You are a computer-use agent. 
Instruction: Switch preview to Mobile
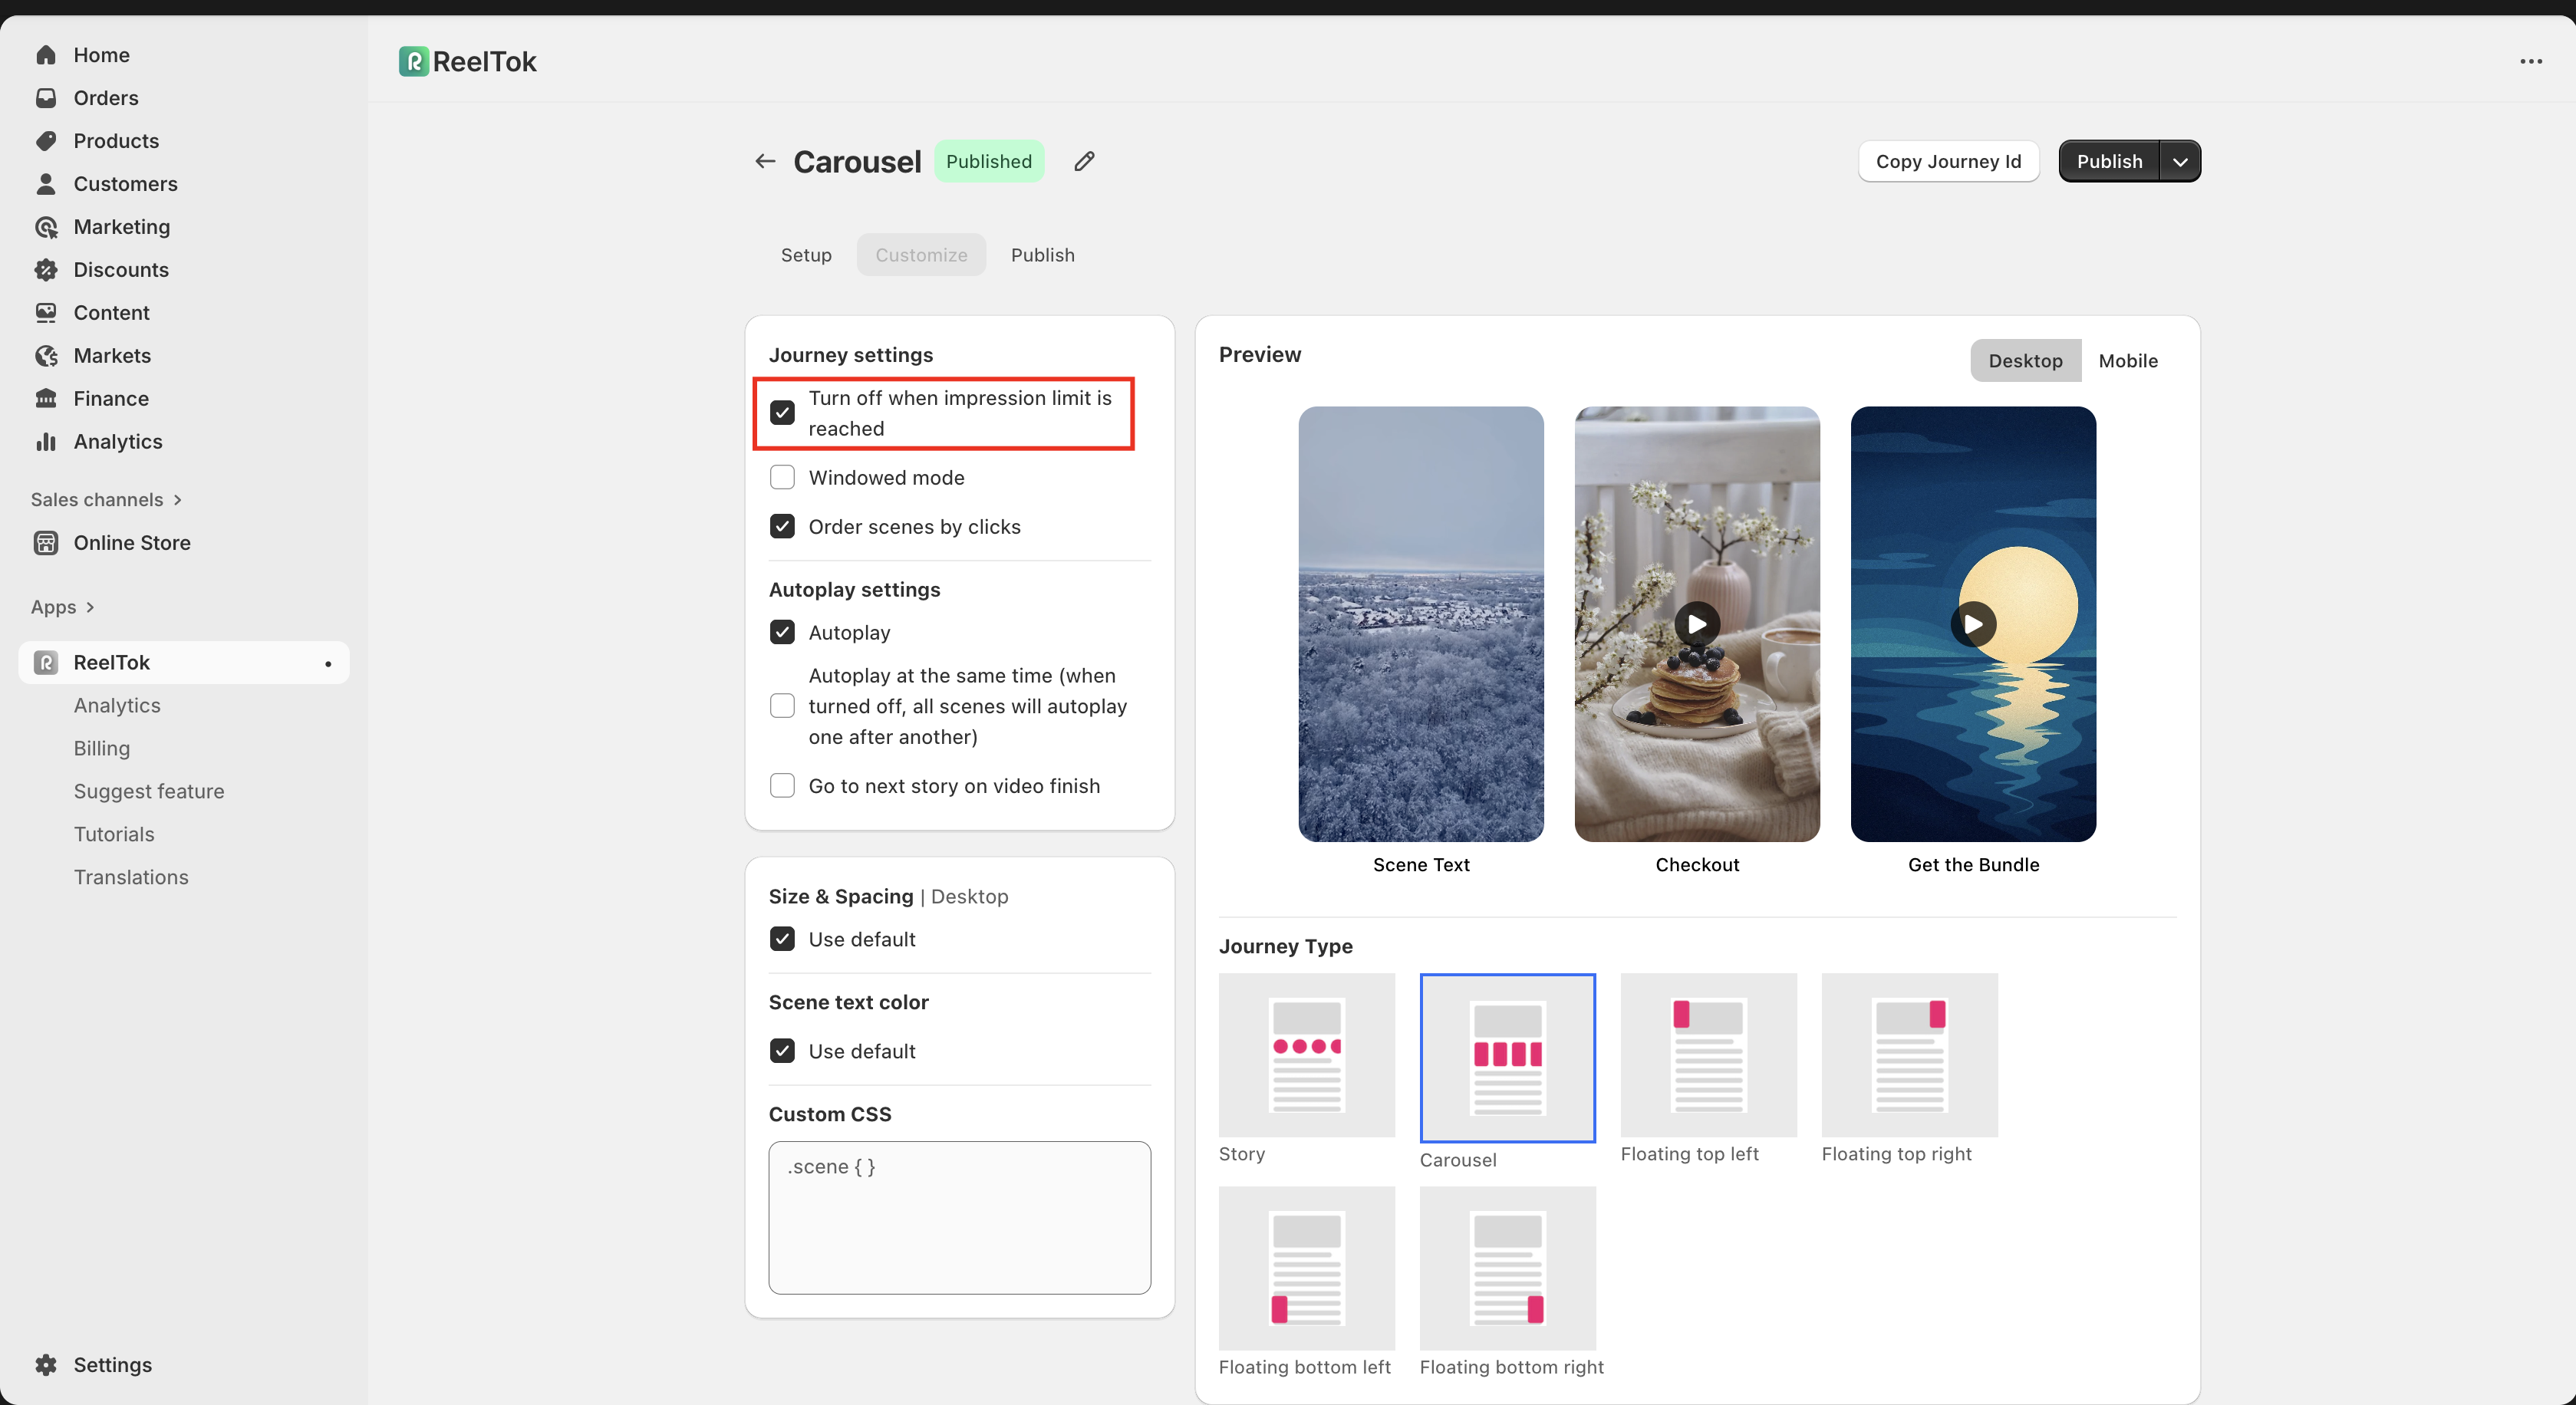[x=2127, y=361]
